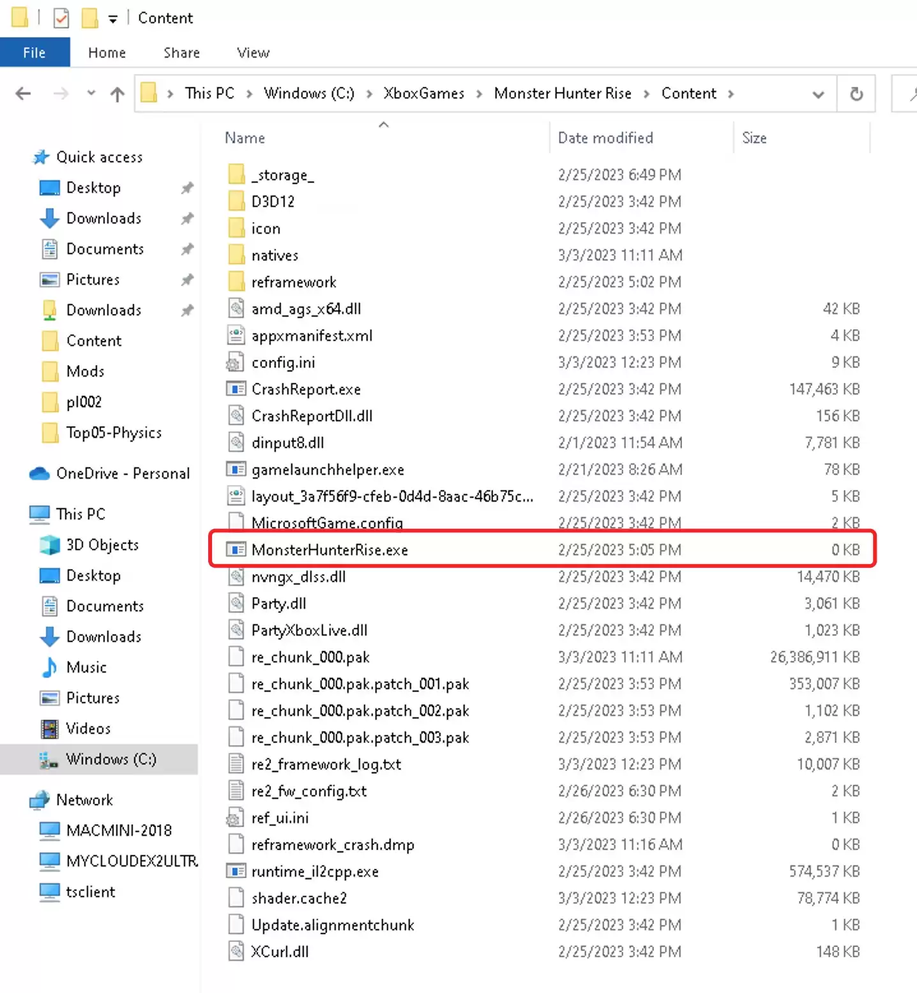917x993 pixels.
Task: Unpin Pictures from Quick access
Action: point(187,280)
